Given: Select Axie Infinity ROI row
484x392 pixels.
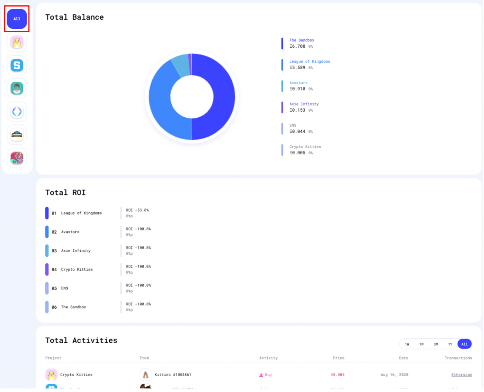Looking at the screenshot, I should [98, 250].
